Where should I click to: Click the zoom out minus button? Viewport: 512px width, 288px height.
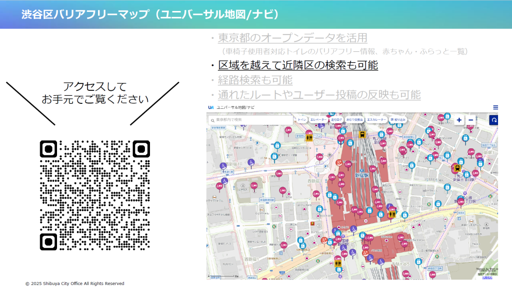[470, 120]
